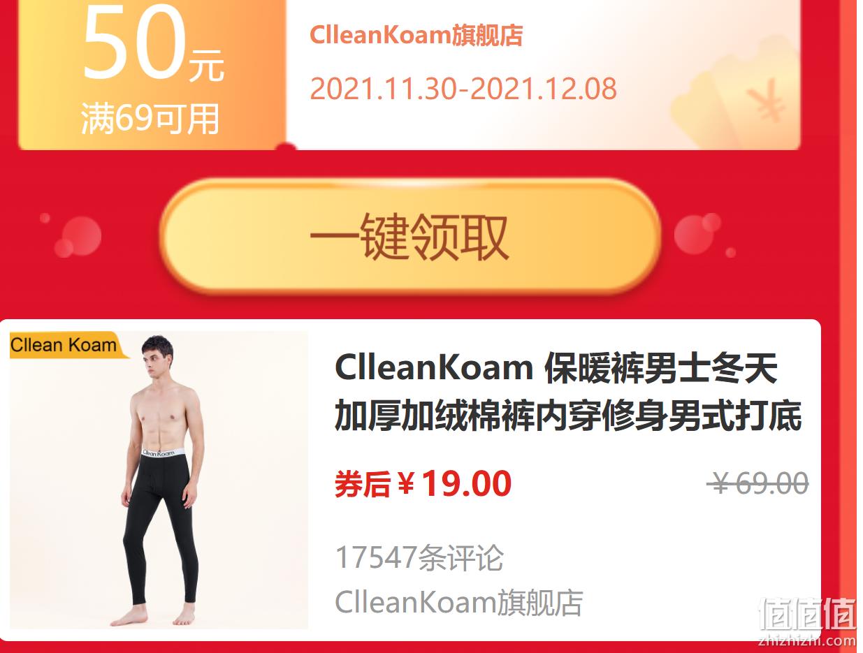Image resolution: width=863 pixels, height=653 pixels.
Task: Click the second title line 加厚加绒棉裤内穿修身男式打底
Action: [x=567, y=417]
